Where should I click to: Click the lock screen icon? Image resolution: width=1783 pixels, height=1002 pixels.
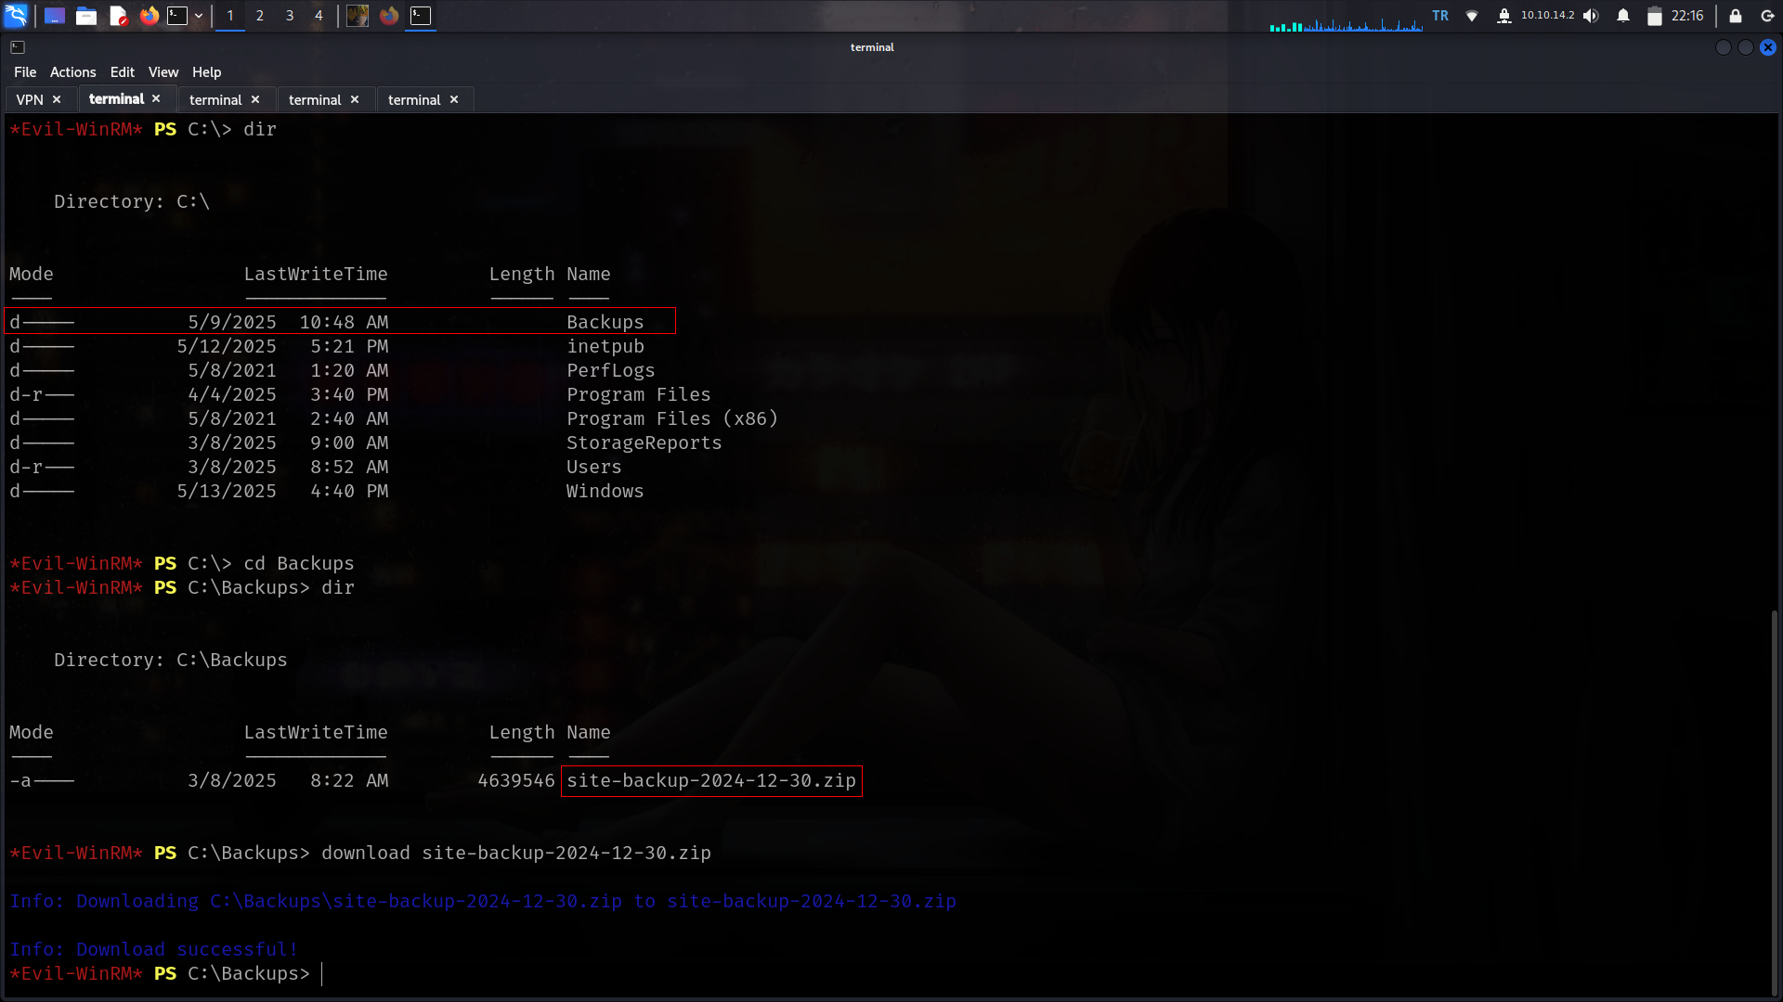(x=1735, y=16)
